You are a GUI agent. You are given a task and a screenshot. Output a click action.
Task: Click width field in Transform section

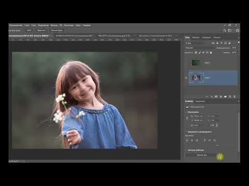click(197, 116)
